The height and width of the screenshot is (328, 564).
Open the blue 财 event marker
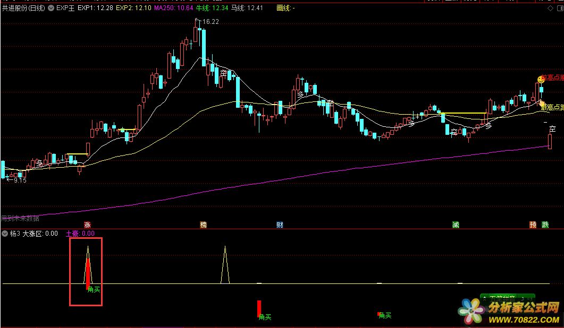pos(280,225)
